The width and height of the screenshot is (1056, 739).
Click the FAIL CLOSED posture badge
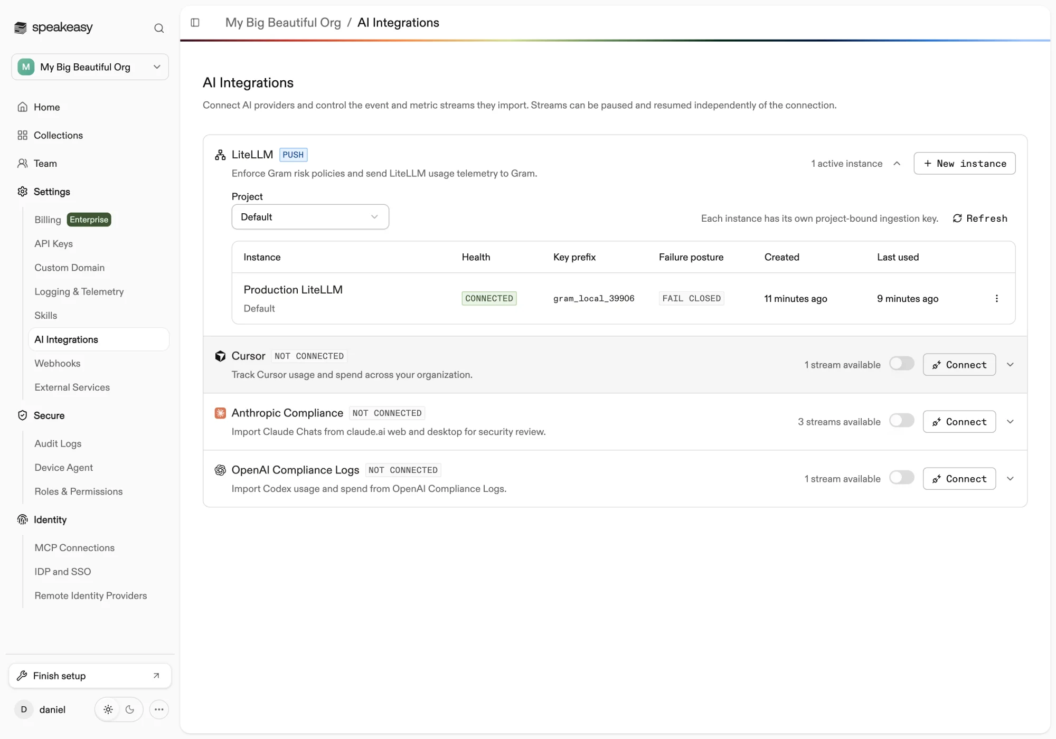point(692,299)
